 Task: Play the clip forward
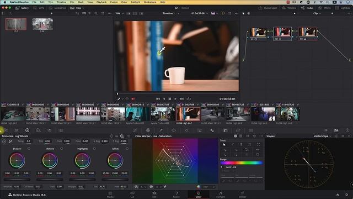click(x=175, y=99)
